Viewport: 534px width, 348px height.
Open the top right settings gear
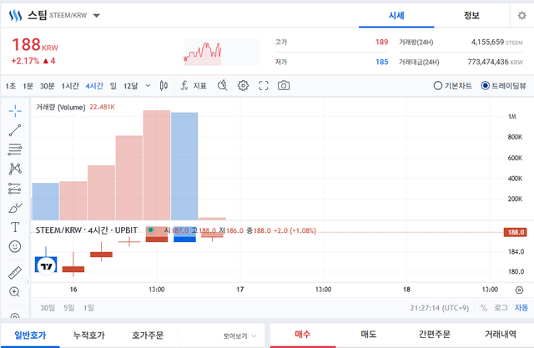(x=521, y=15)
